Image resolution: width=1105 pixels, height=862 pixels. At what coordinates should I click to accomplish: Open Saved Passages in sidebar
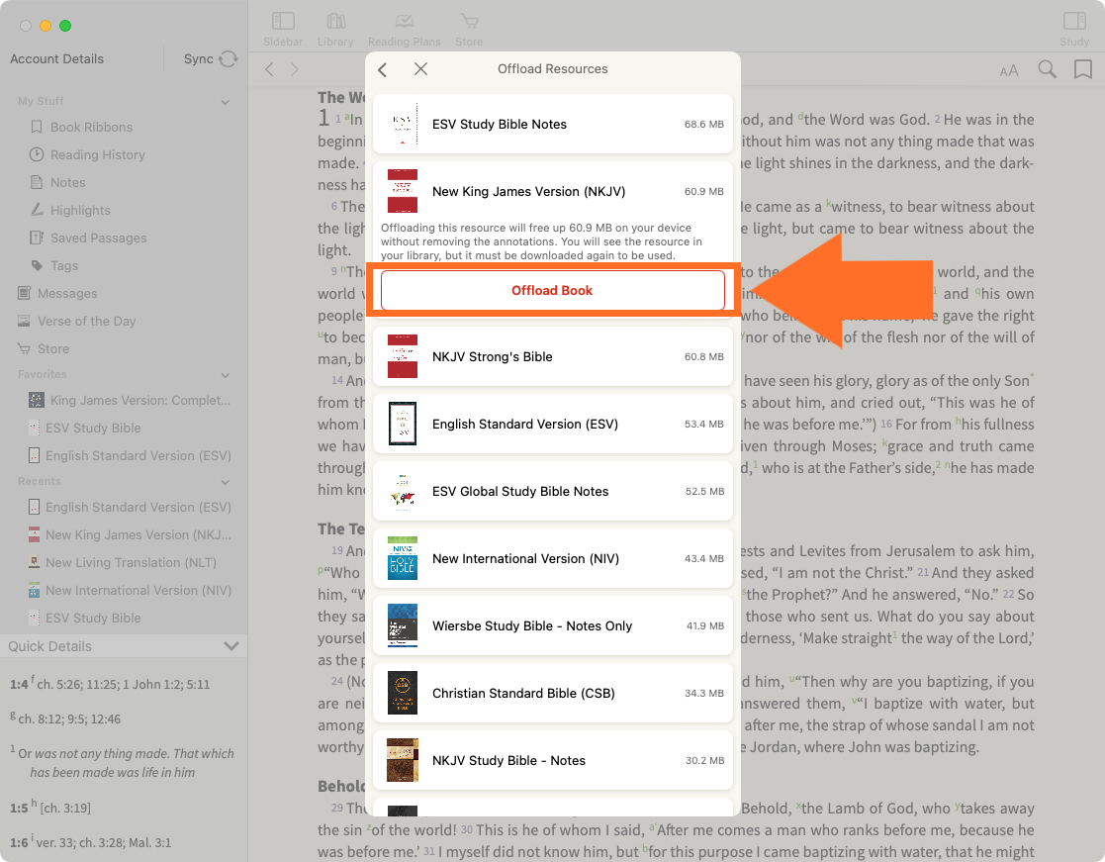point(89,238)
